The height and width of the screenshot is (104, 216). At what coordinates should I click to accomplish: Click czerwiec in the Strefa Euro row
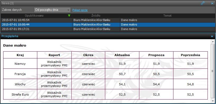click(89, 95)
